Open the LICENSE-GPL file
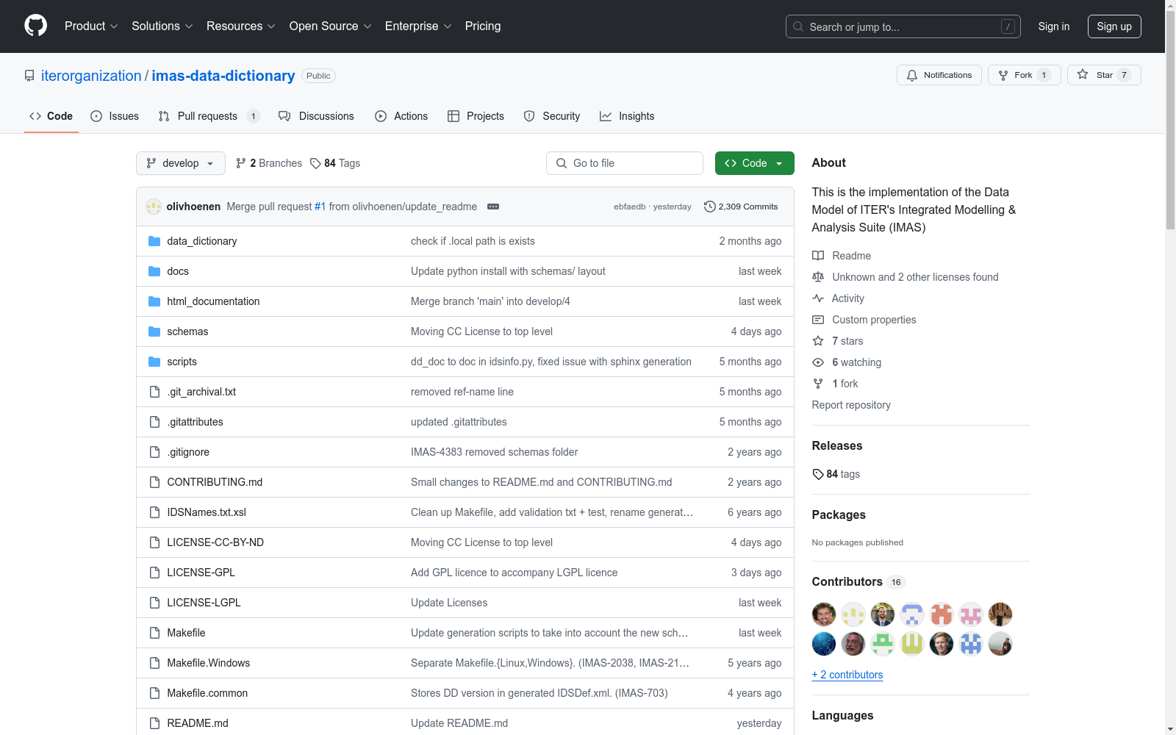 coord(201,573)
